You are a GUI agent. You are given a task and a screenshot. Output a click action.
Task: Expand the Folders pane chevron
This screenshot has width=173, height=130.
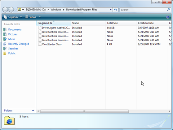(33, 110)
